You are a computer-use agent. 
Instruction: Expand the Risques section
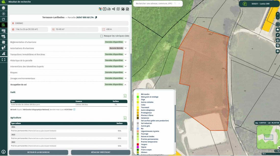tap(125, 72)
